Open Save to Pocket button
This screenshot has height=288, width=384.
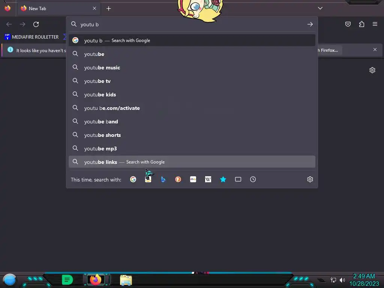pyautogui.click(x=348, y=24)
